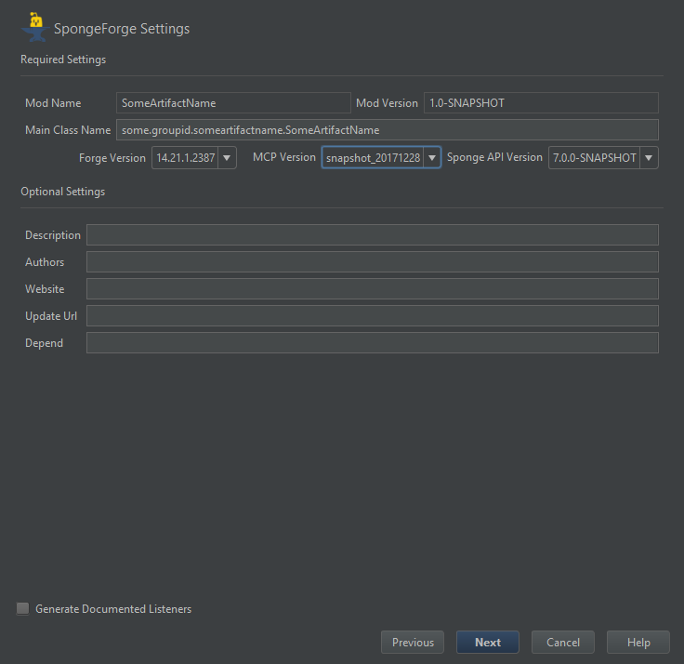Open the Forge Version dropdown arrow
The image size is (684, 664).
coord(227,157)
